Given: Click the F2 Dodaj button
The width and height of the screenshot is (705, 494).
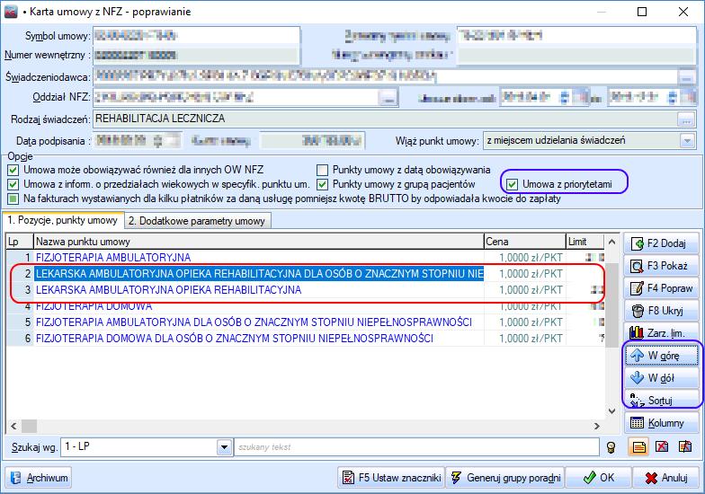Looking at the screenshot, I should point(660,243).
